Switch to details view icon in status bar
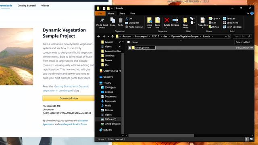Viewport: 258px width, 145px height. tap(246, 139)
